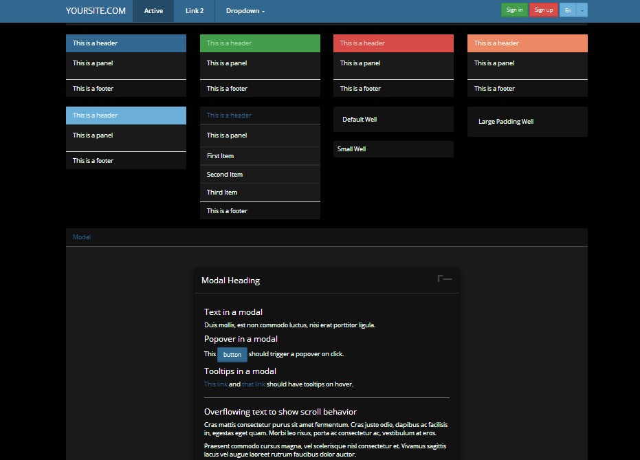
Task: Go to the Active nav item
Action: tap(153, 11)
